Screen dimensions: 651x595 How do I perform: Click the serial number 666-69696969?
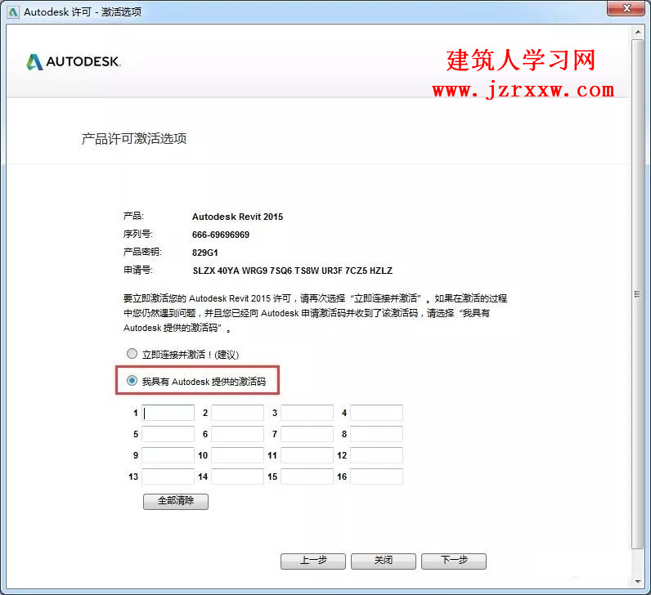coord(221,235)
